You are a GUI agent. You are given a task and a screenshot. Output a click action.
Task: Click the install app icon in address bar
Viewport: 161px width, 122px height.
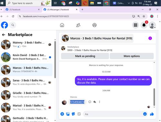134,16
